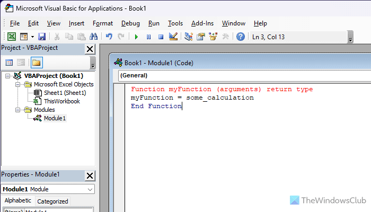Click the Copy toolbar icon
Image resolution: width=371 pixels, height=212 pixels.
pyautogui.click(x=69, y=37)
